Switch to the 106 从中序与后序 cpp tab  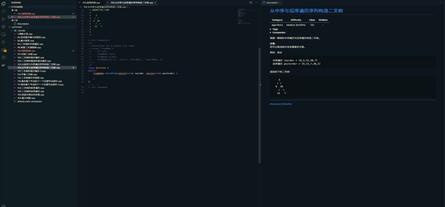click(x=131, y=2)
